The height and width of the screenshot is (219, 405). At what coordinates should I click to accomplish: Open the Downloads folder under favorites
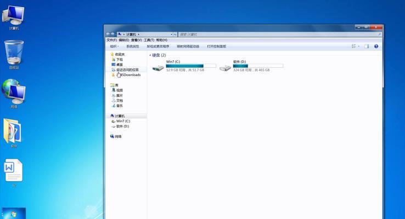click(x=126, y=75)
